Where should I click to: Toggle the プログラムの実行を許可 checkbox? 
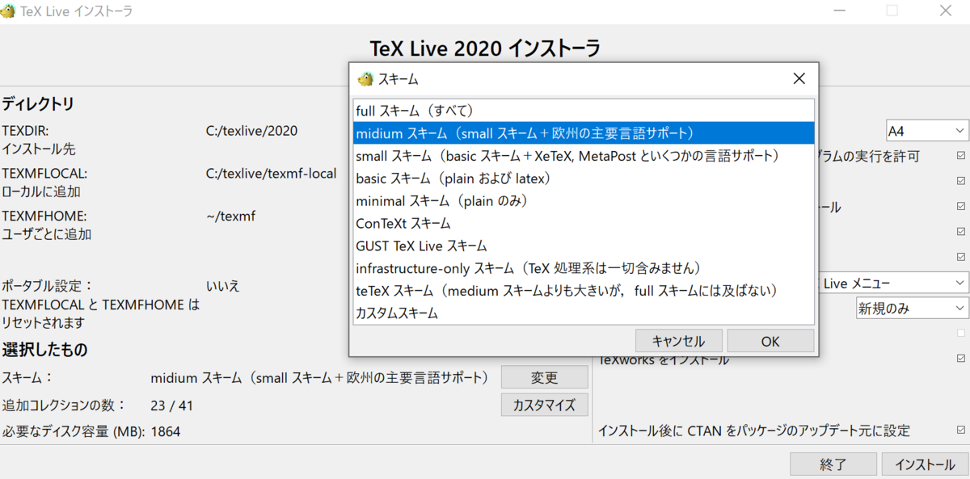(961, 156)
